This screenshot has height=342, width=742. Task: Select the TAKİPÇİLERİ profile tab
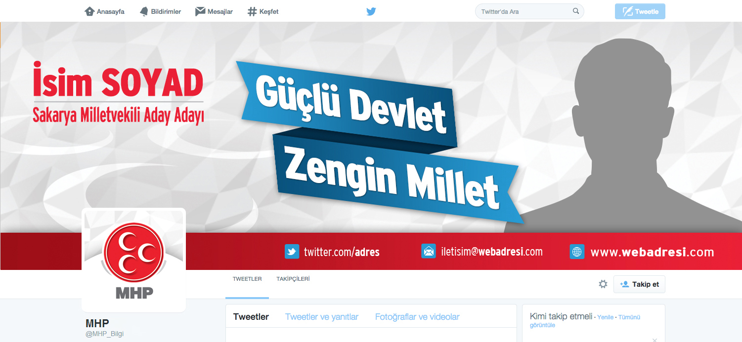(293, 279)
